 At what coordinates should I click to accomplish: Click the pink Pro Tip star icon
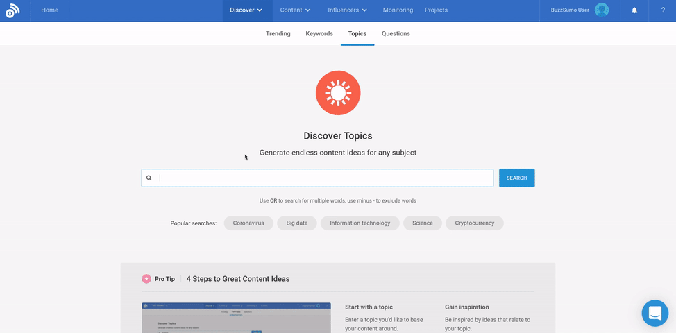point(146,279)
